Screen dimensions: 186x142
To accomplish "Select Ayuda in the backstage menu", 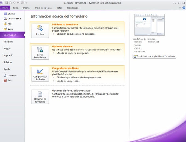I will (7, 69).
